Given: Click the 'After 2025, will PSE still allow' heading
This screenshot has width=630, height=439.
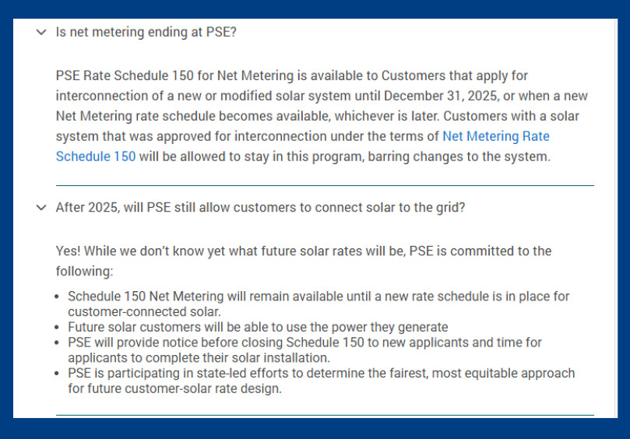Looking at the screenshot, I should pyautogui.click(x=261, y=208).
